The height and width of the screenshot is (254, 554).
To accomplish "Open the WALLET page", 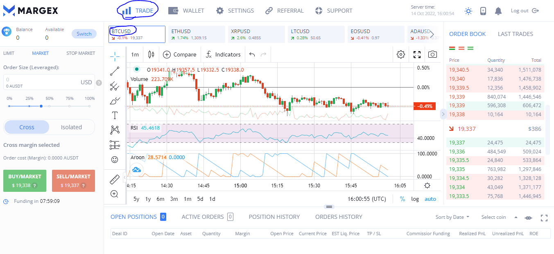I will click(x=186, y=11).
